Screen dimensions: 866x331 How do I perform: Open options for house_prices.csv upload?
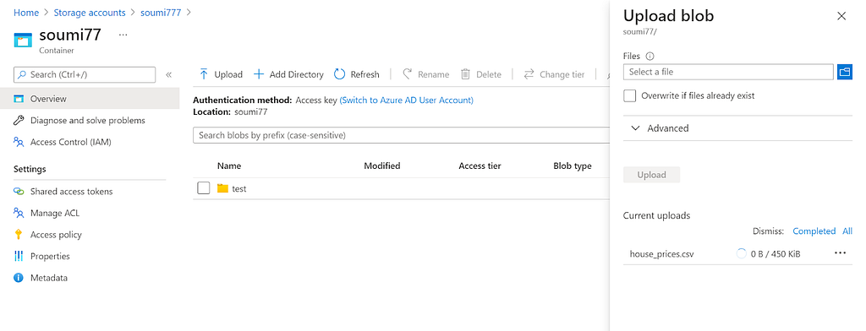tap(840, 253)
